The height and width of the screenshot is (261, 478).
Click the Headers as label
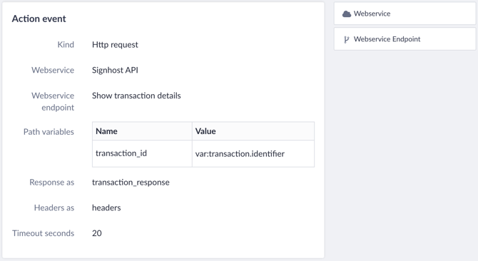tap(54, 208)
